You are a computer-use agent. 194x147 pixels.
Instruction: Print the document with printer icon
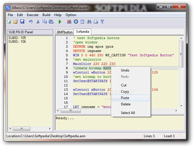pos(96,22)
